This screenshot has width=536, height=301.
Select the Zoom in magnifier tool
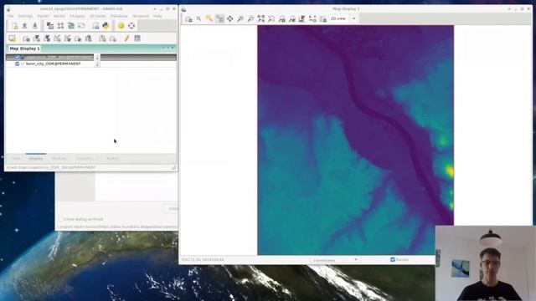click(x=240, y=18)
